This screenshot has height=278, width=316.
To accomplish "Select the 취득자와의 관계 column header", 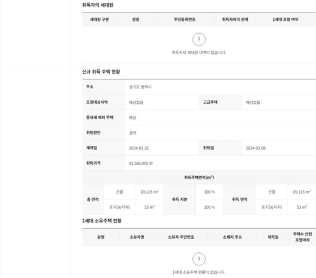I will click(235, 19).
